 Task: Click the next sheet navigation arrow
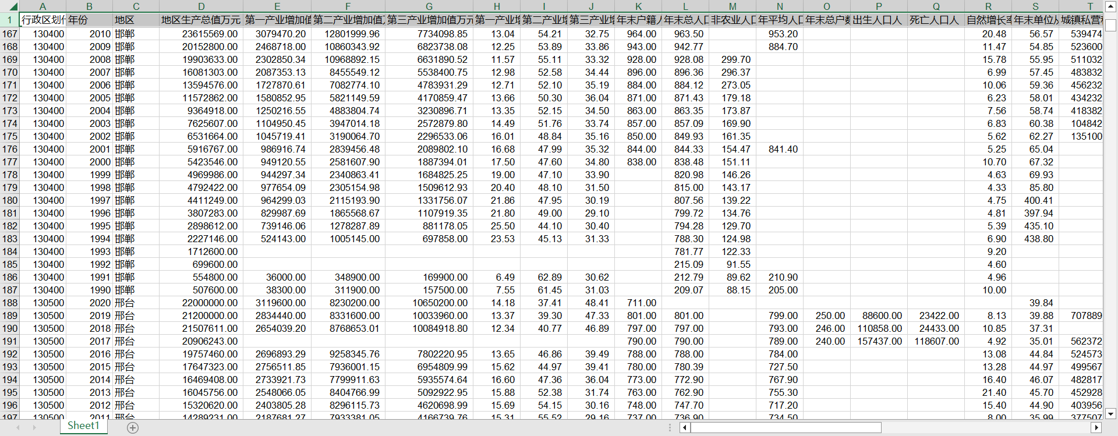34,428
